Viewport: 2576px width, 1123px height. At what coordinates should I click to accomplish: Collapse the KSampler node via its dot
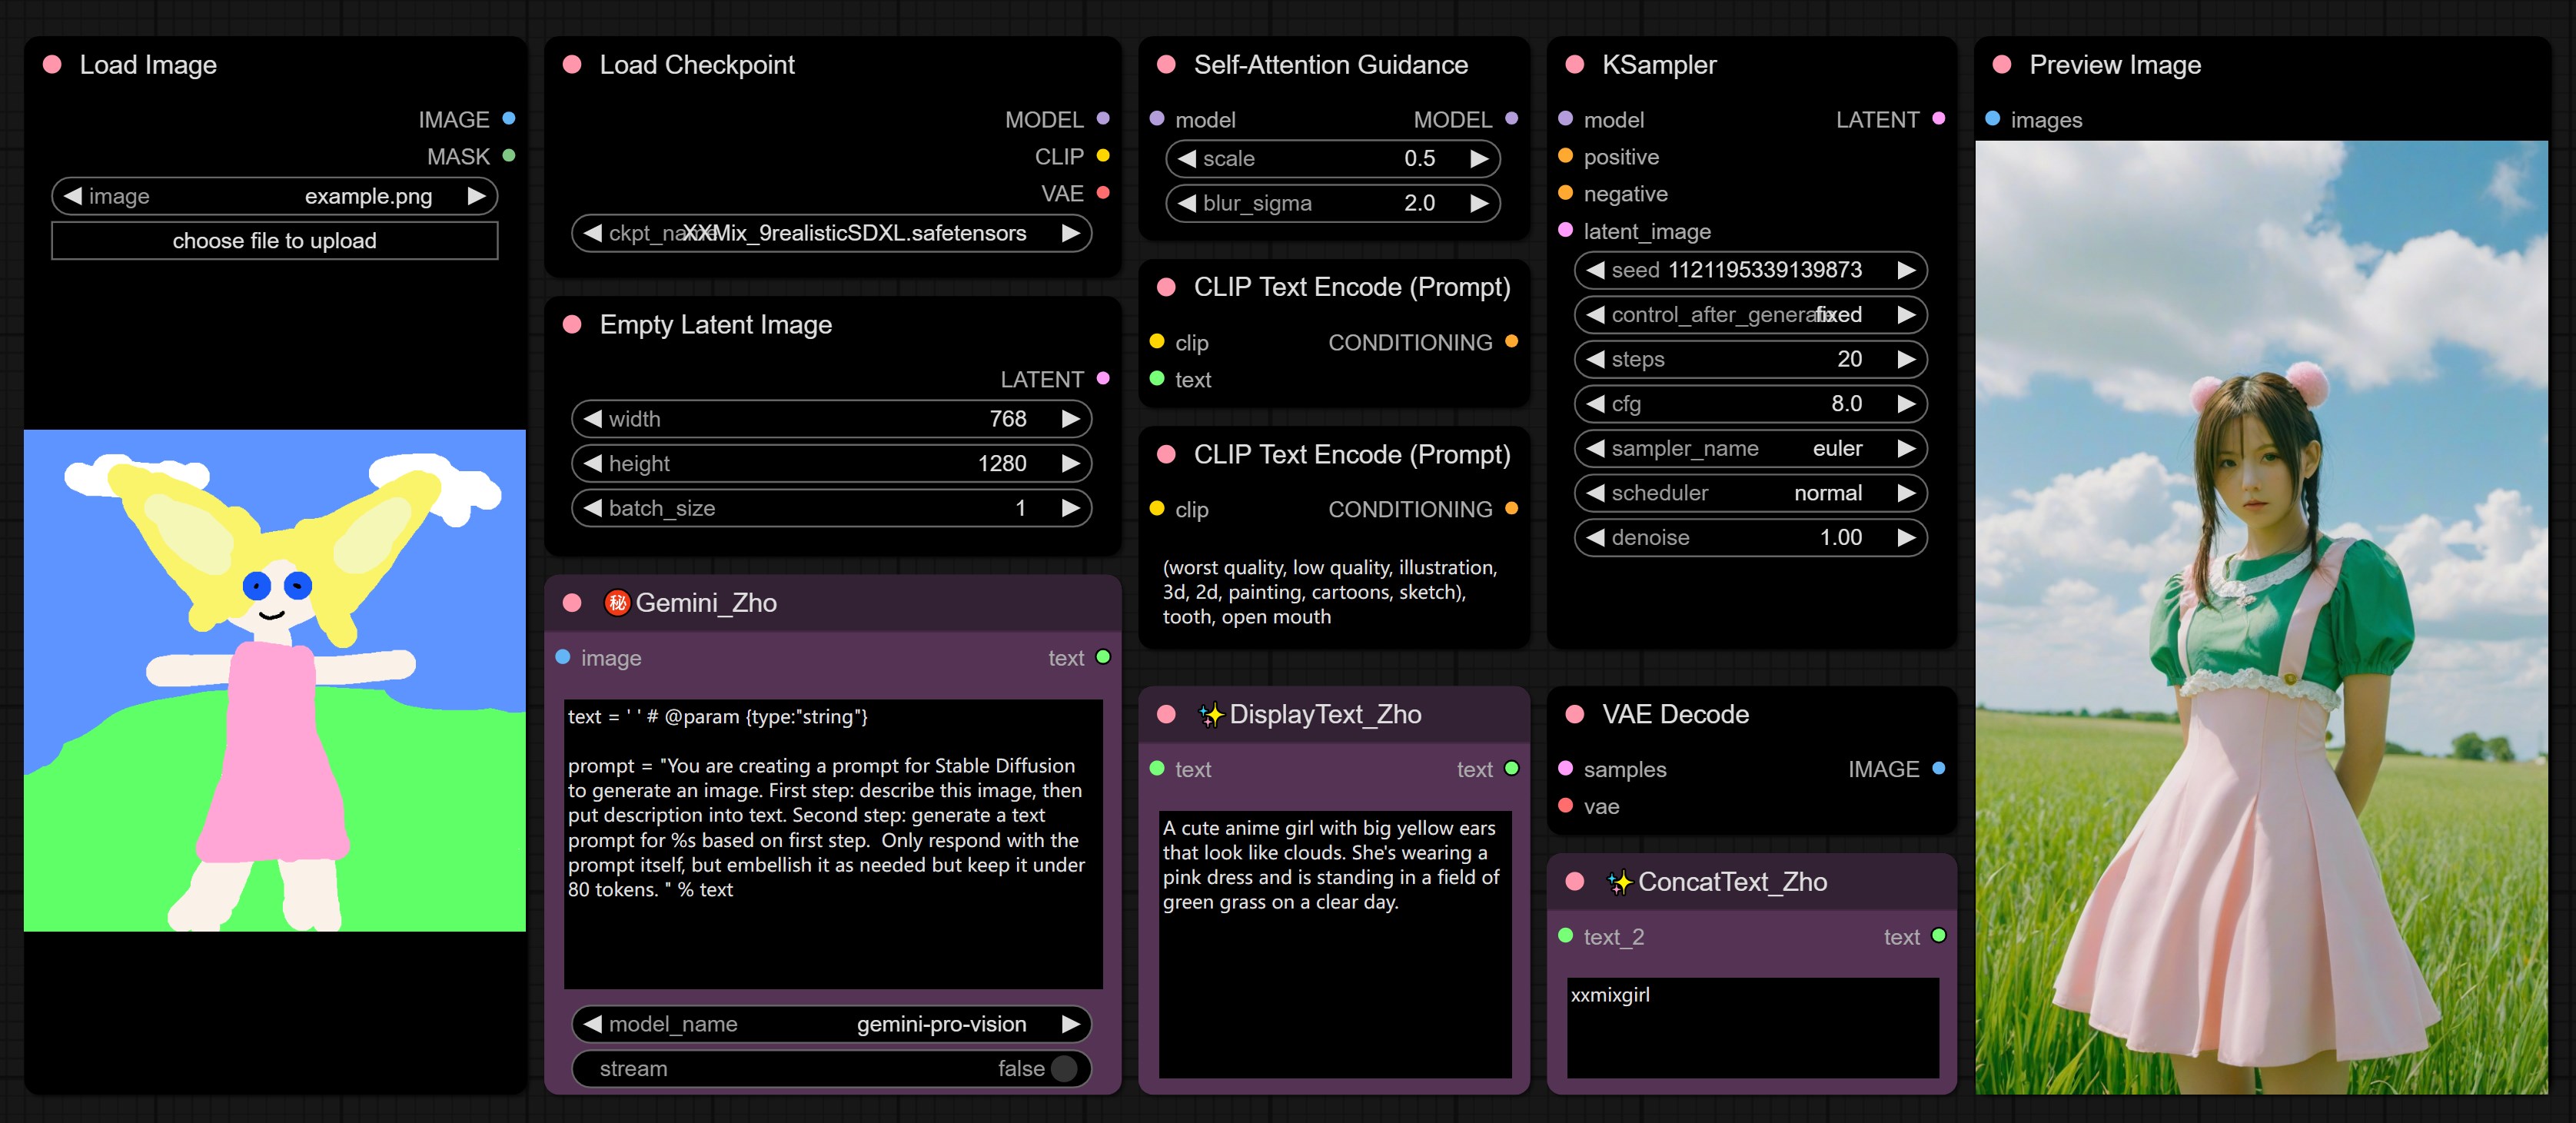(1574, 65)
